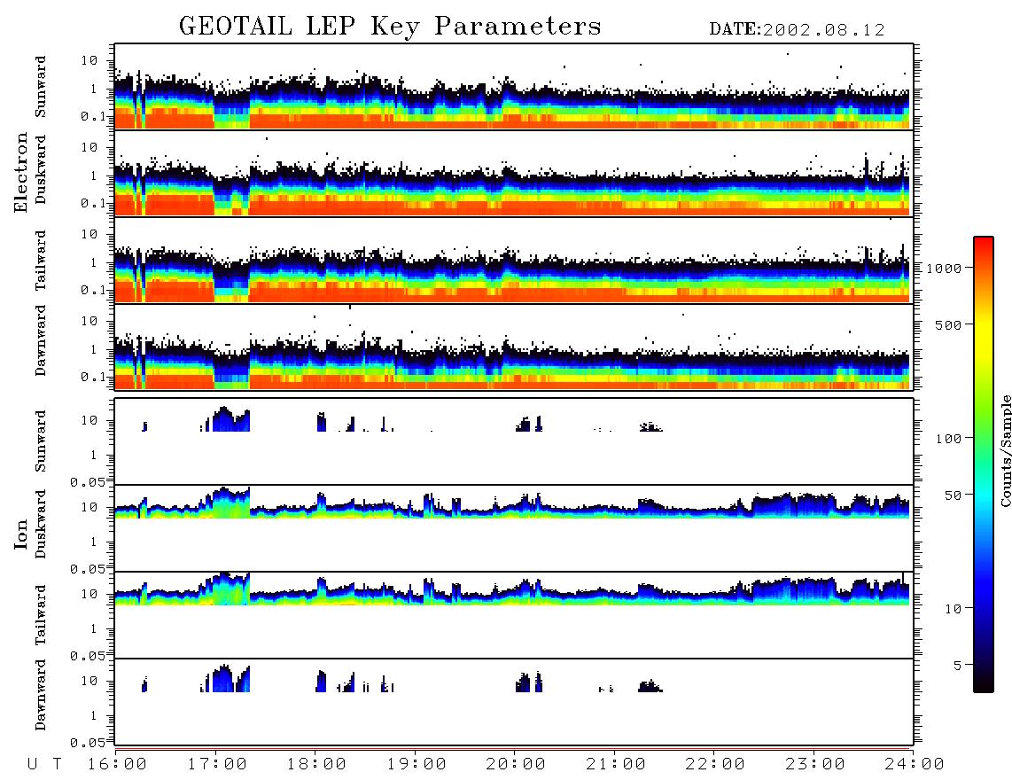Open the Ion Tailward spectrogram panel

click(x=514, y=615)
